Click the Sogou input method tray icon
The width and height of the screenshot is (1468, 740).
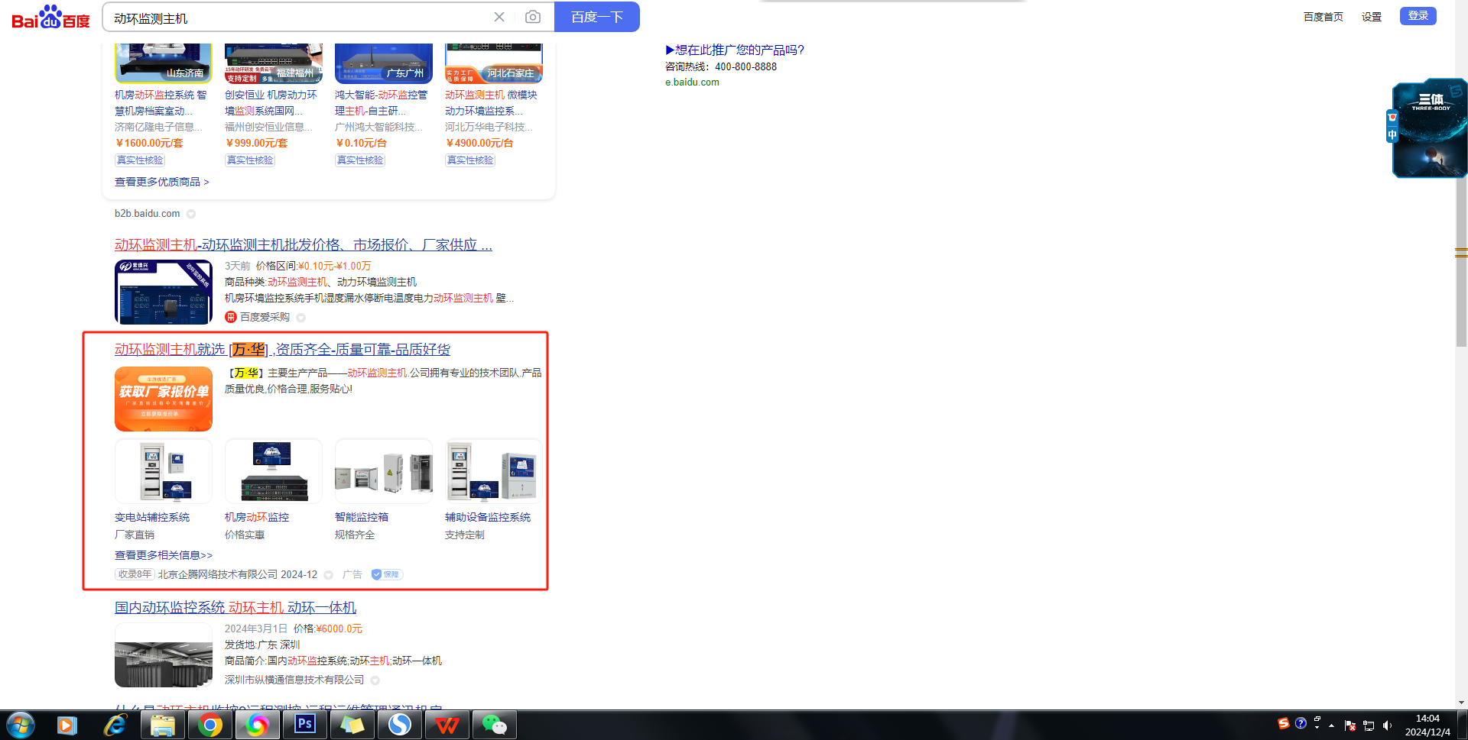click(x=1284, y=723)
